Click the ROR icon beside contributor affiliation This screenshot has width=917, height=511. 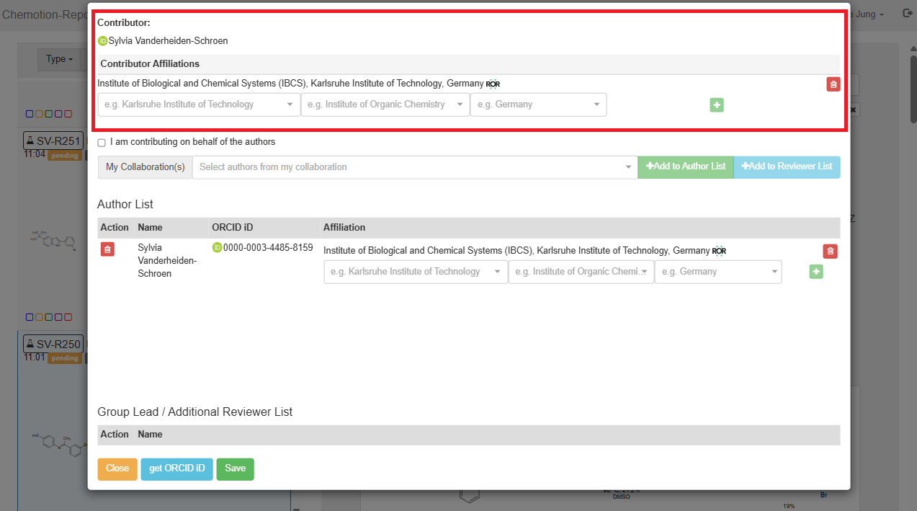coord(493,84)
